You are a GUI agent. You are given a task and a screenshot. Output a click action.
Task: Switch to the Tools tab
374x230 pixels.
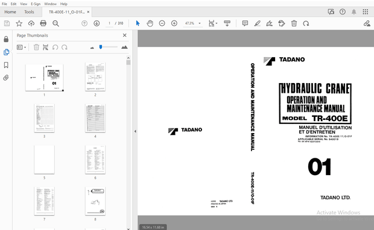[29, 12]
